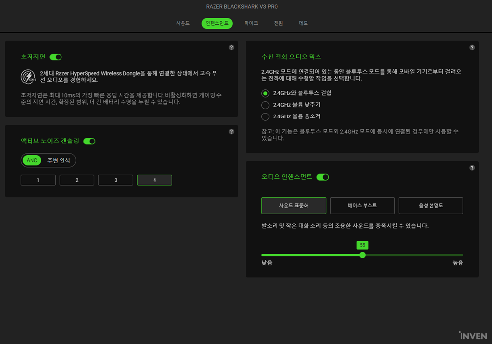
Task: Switch to 주변 인식 mode
Action: click(59, 160)
